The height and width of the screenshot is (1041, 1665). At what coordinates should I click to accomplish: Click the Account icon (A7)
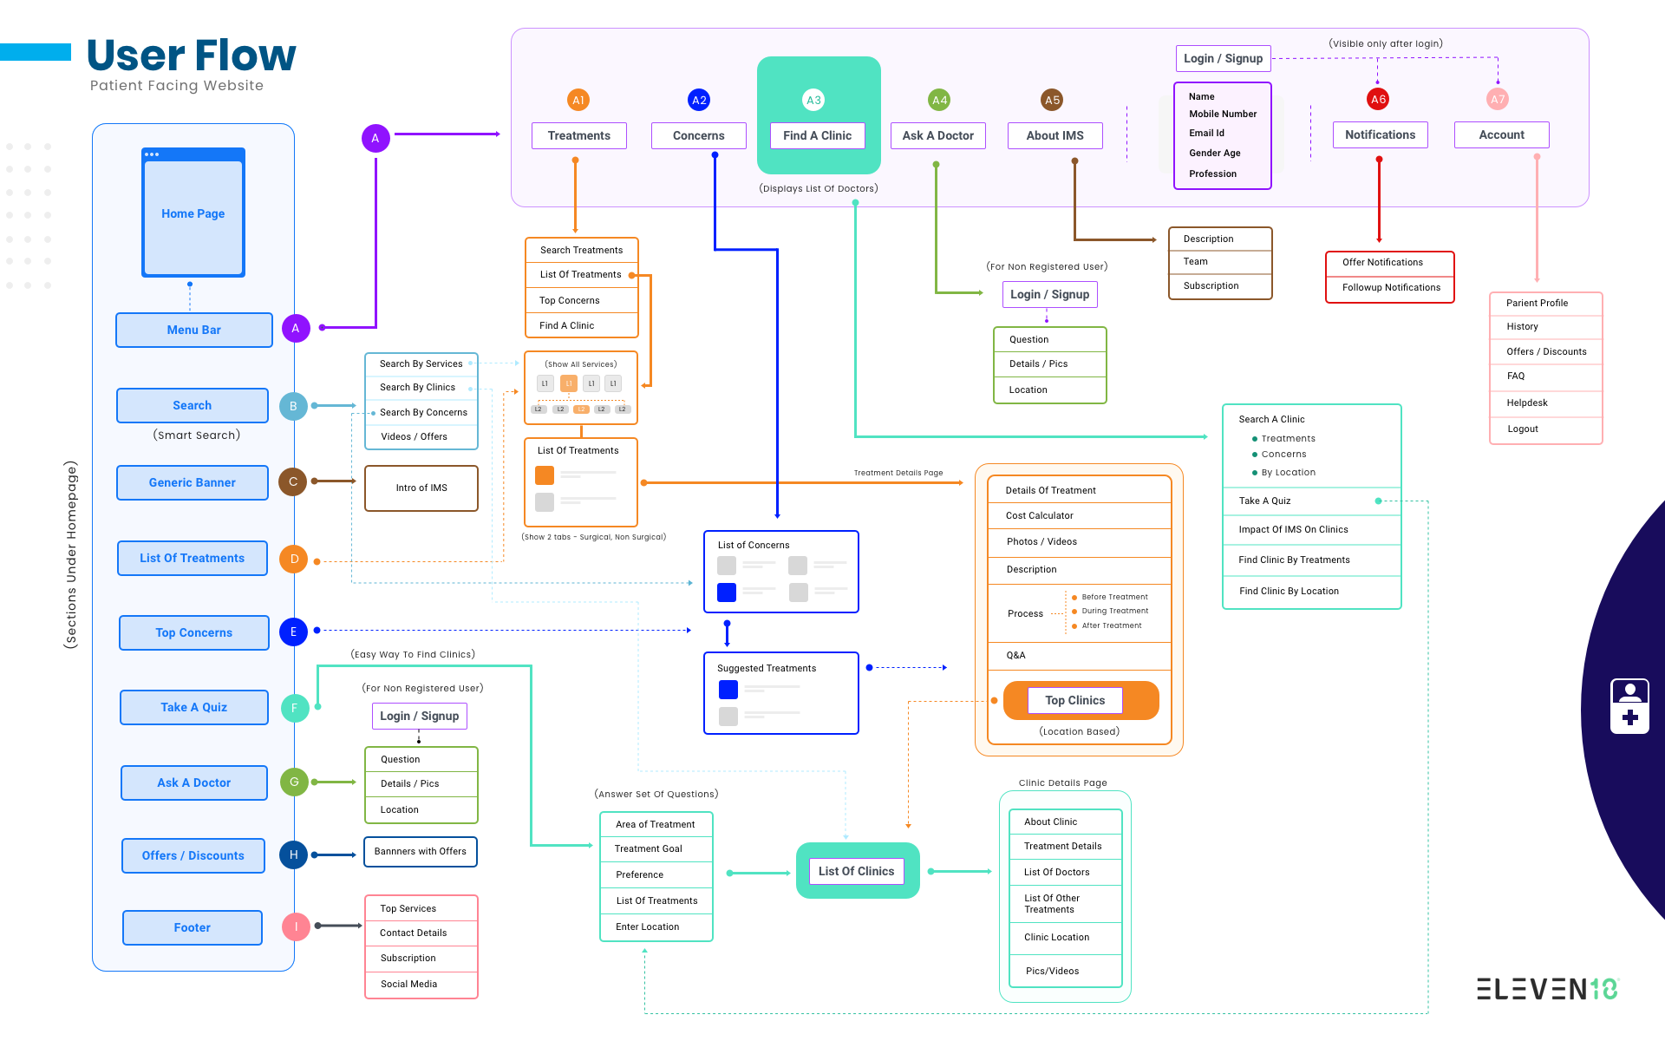click(x=1498, y=100)
